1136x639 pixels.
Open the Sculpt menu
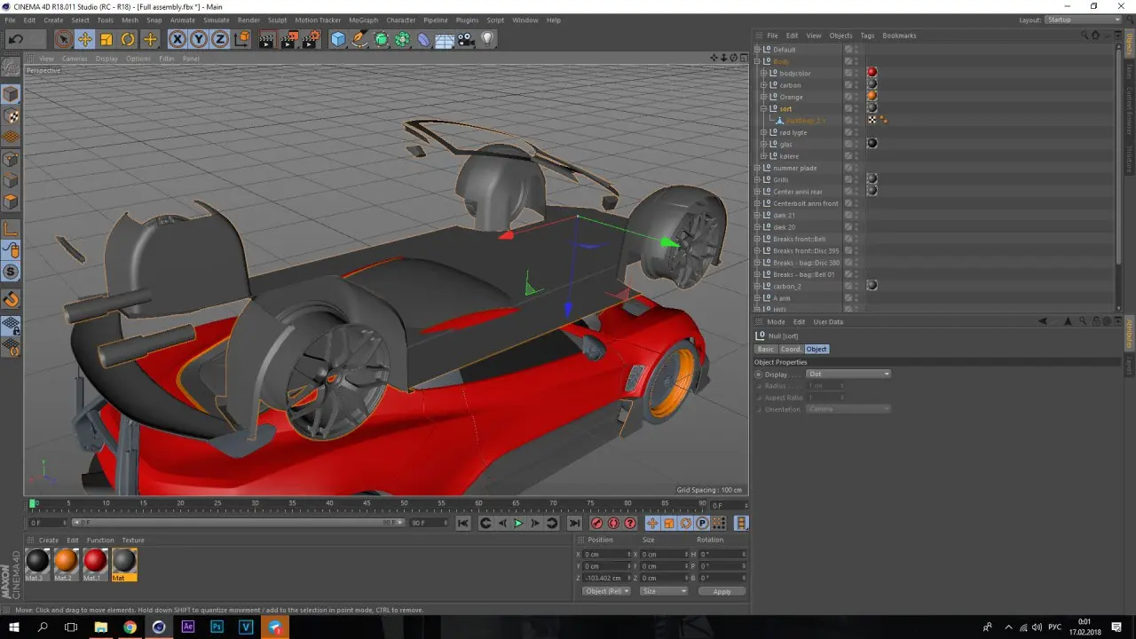[x=277, y=20]
